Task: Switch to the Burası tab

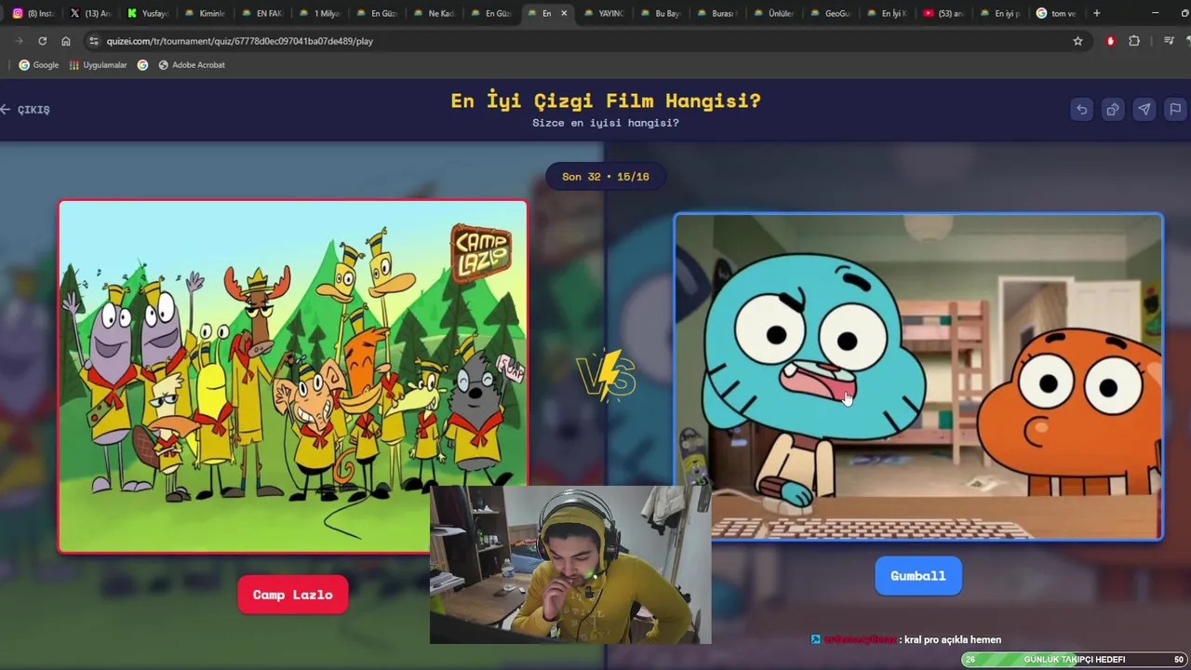Action: pyautogui.click(x=717, y=13)
